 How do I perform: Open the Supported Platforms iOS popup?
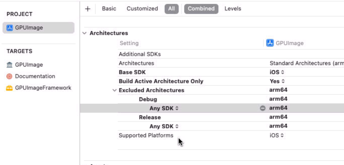(277, 135)
